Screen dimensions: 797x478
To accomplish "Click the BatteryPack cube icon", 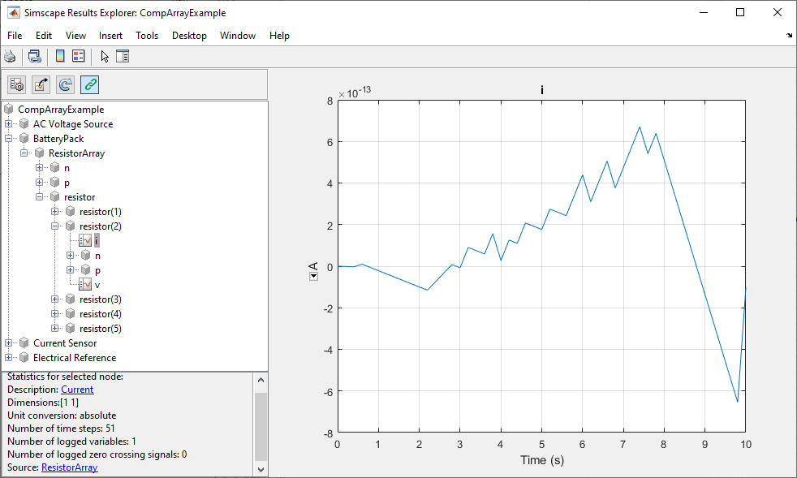I will click(24, 138).
